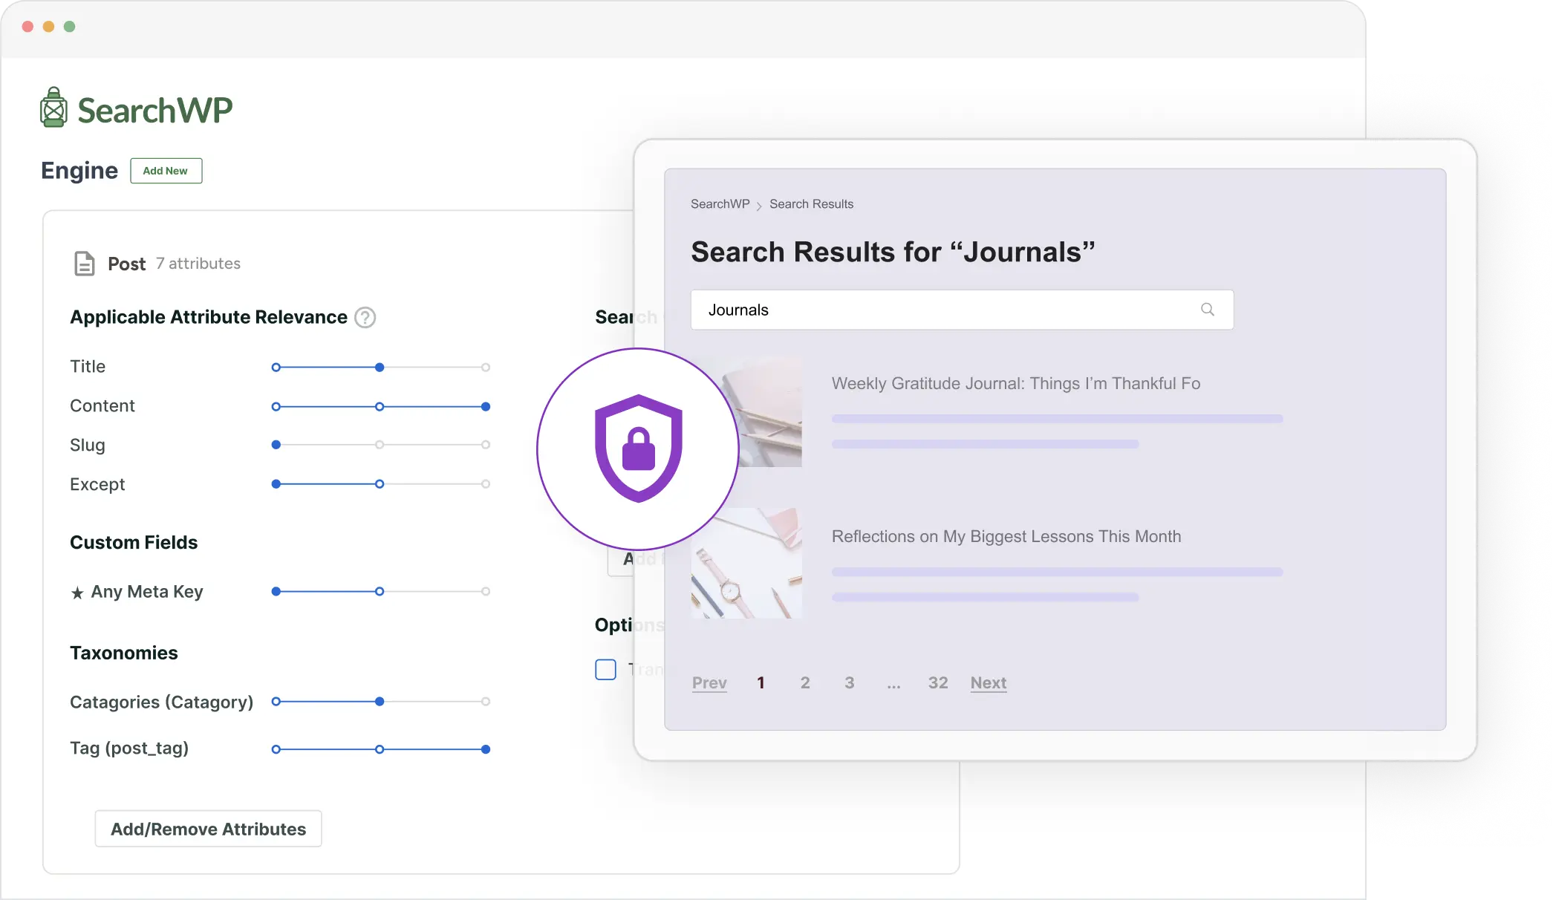
Task: Click the SearchWP breadcrumb link
Action: tap(719, 203)
